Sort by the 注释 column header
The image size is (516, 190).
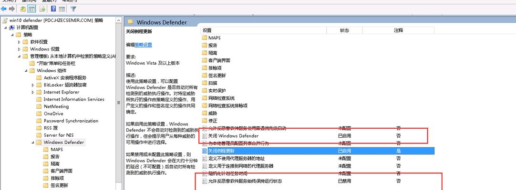[399, 30]
